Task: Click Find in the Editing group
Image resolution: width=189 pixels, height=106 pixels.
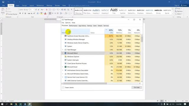Action: click(x=178, y=9)
